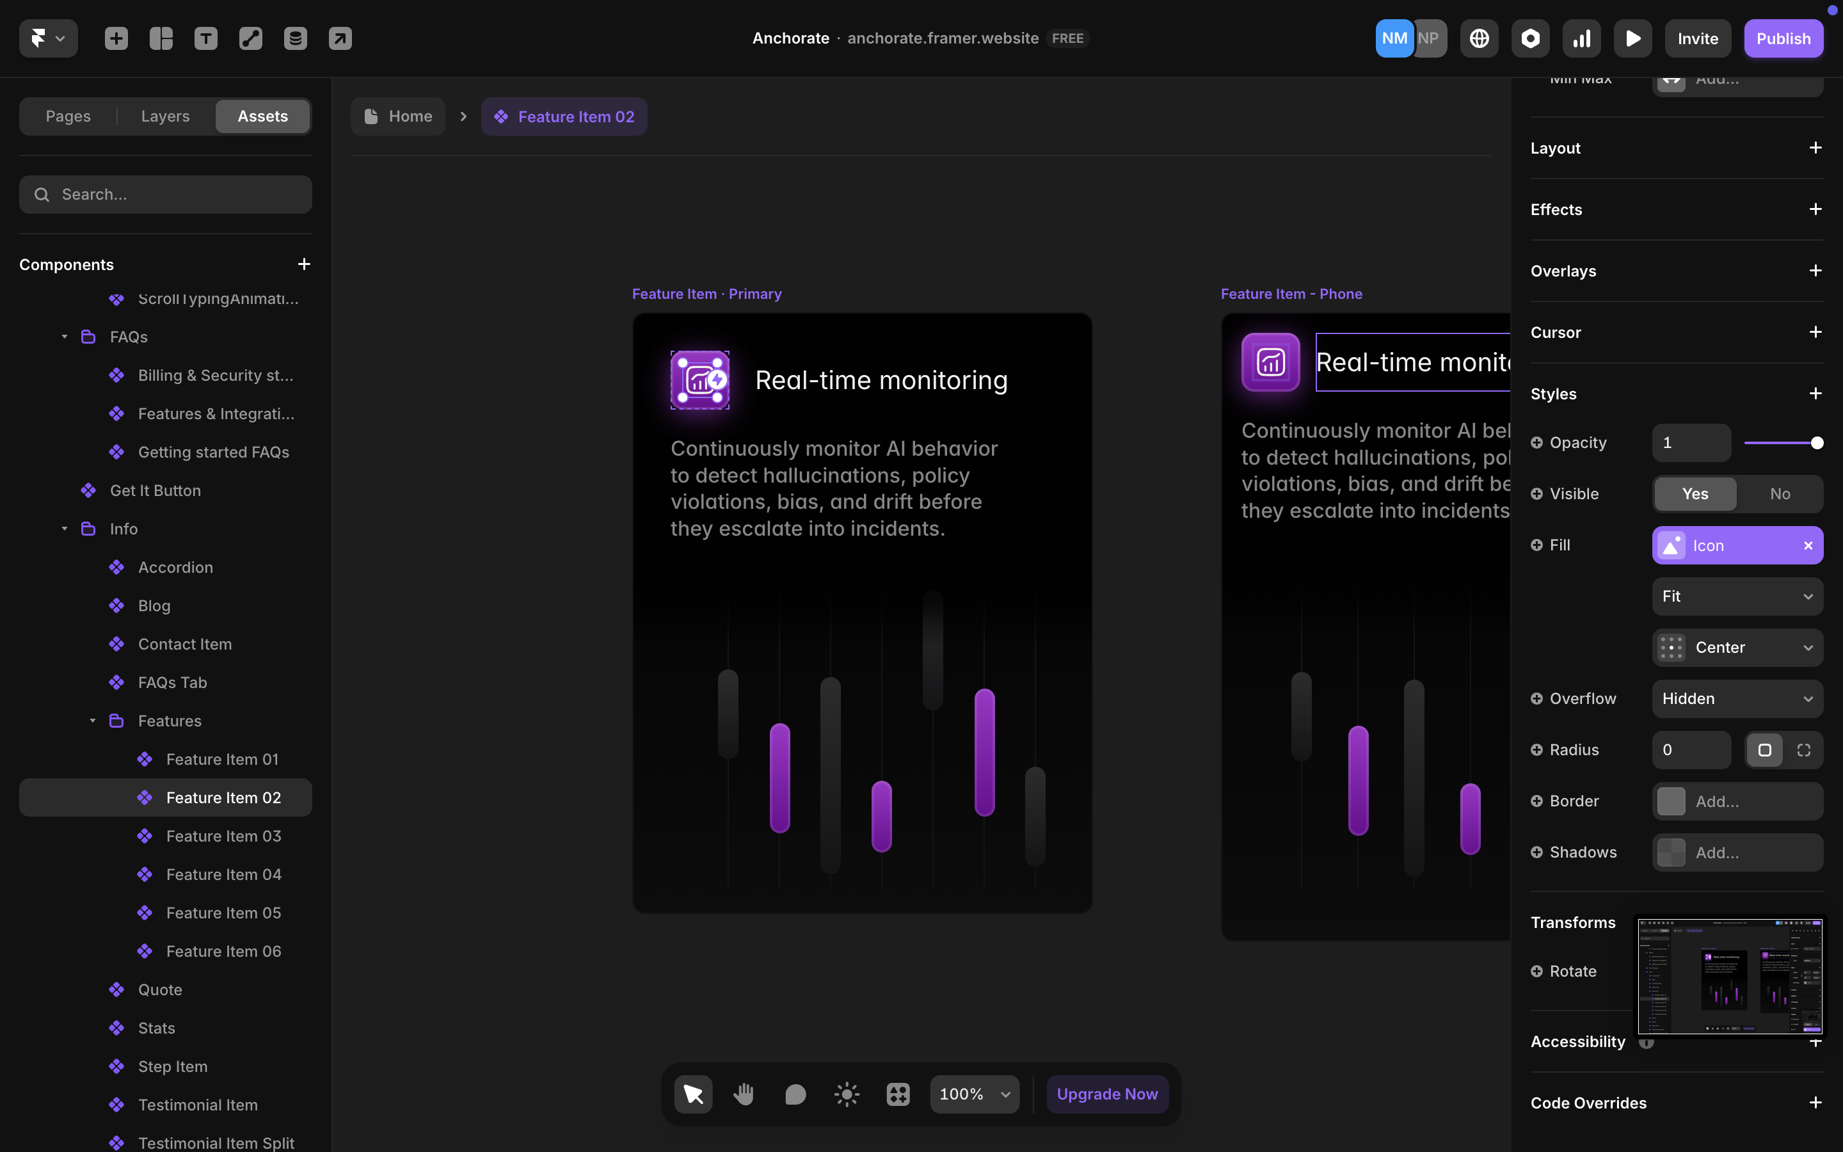Open the CMS database icon
Viewport: 1843px width, 1152px height.
coord(296,38)
